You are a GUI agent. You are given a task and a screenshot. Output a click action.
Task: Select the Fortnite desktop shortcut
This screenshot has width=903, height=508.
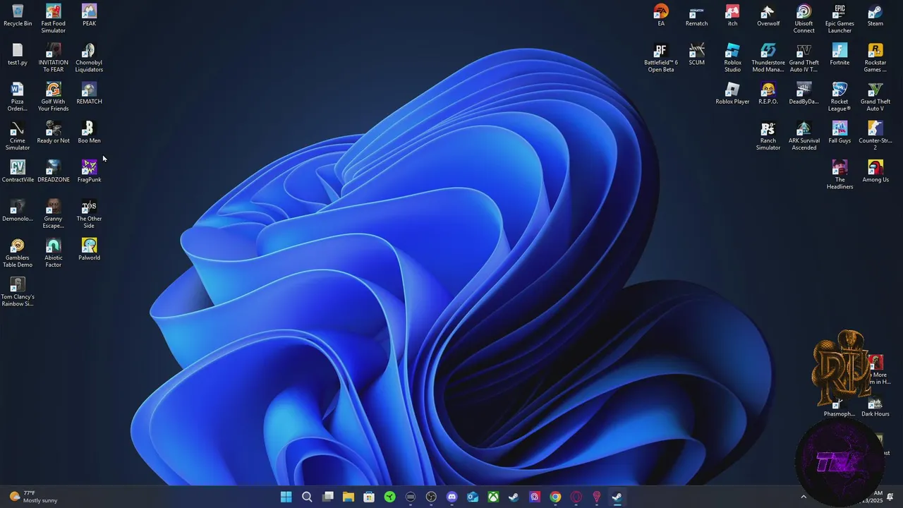pos(840,54)
